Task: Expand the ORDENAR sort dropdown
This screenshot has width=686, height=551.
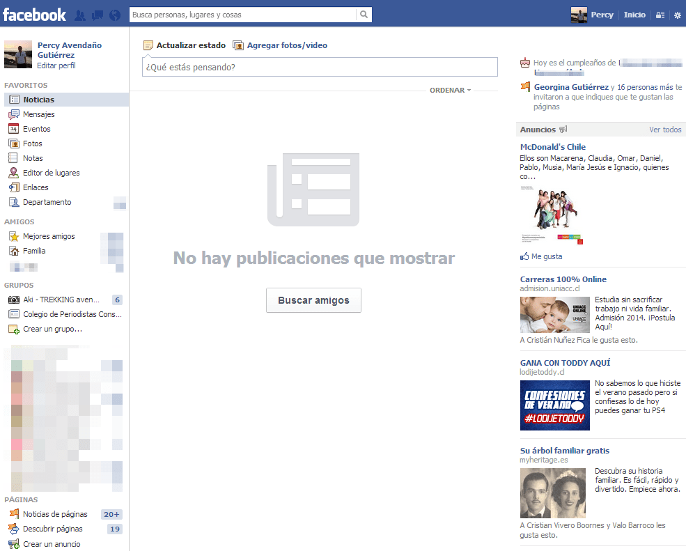Action: point(450,91)
